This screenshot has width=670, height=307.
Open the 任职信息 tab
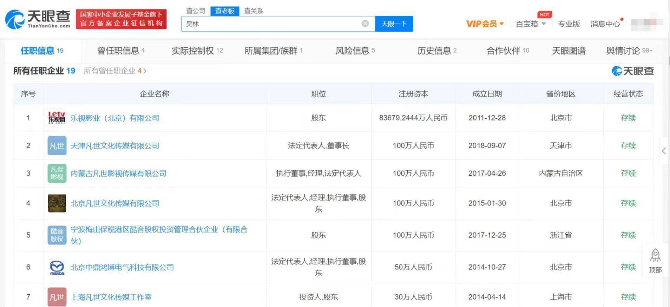point(42,51)
